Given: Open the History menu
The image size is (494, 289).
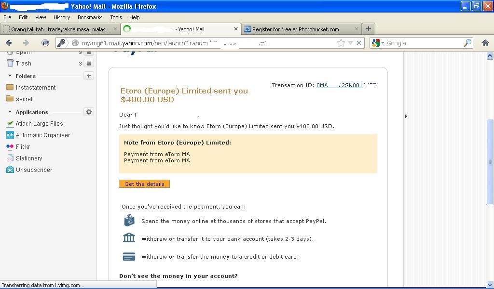Looking at the screenshot, I should point(62,17).
